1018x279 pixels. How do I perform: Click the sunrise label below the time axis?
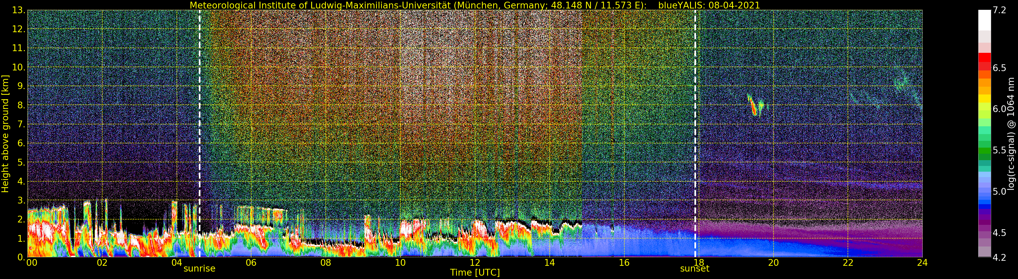(x=199, y=269)
